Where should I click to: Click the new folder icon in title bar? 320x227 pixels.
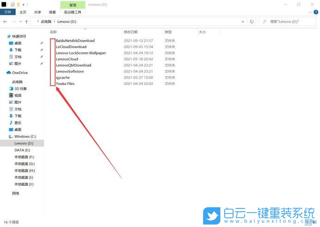[x=18, y=5]
